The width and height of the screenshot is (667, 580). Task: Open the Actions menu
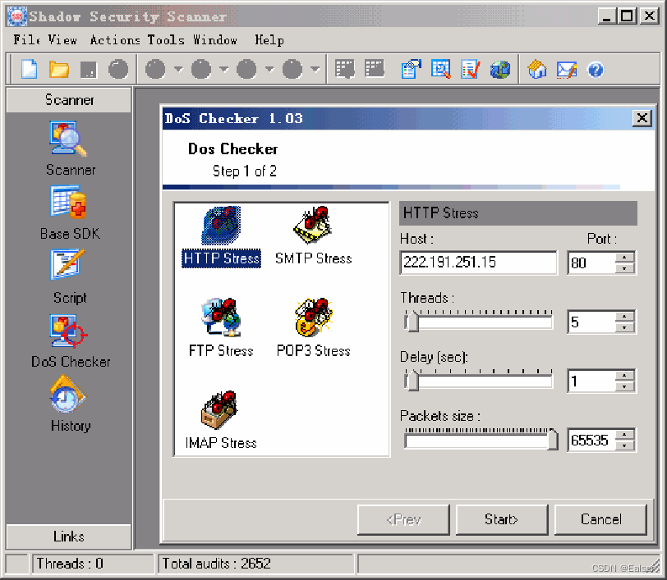click(x=115, y=40)
